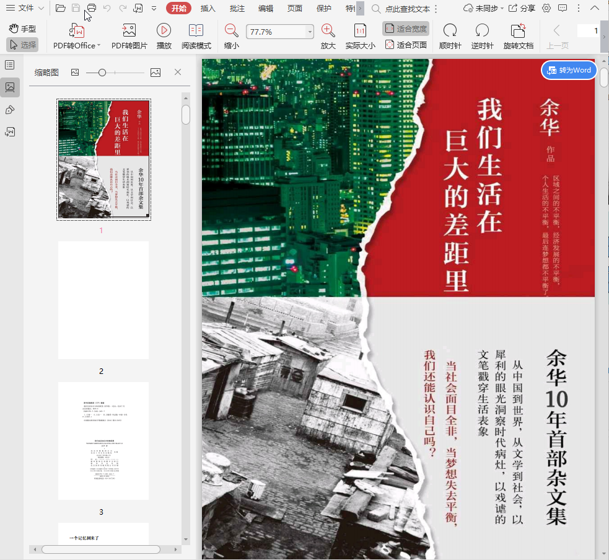609x560 pixels.
Task: Click the export/save-as icon
Action: [138, 8]
